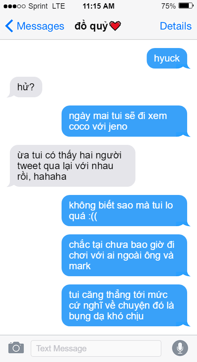Tap the bubble ending with the :(( emoticon
The height and width of the screenshot is (362, 197).
pyautogui.click(x=126, y=211)
